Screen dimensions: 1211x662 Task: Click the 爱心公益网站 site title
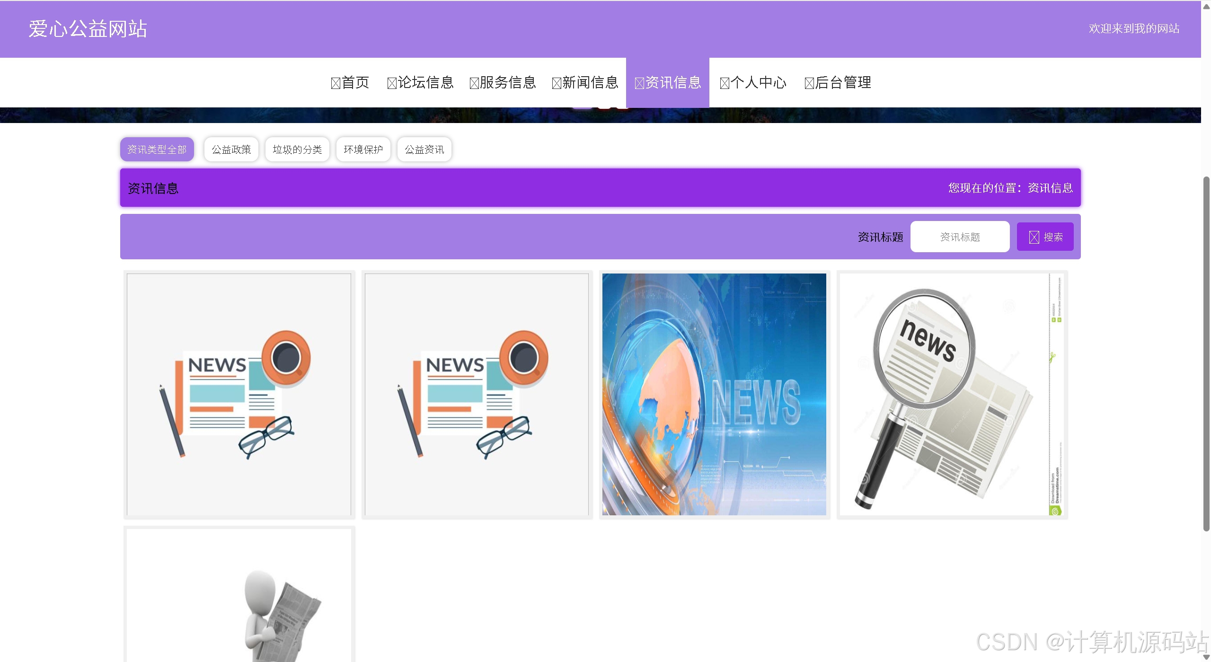pyautogui.click(x=88, y=29)
